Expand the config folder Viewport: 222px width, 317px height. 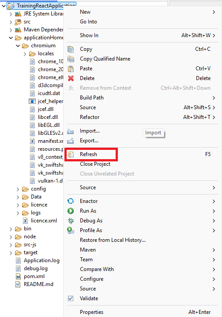(x=18, y=189)
